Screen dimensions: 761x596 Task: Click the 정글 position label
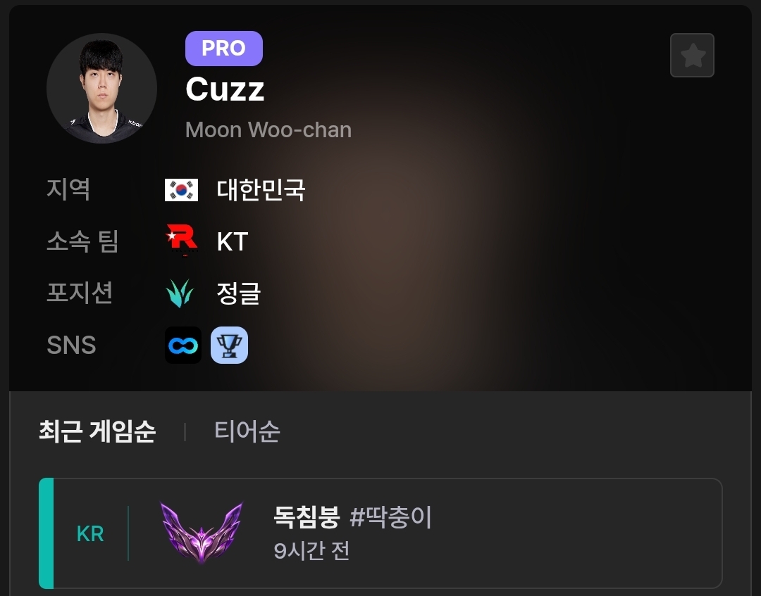(x=238, y=293)
